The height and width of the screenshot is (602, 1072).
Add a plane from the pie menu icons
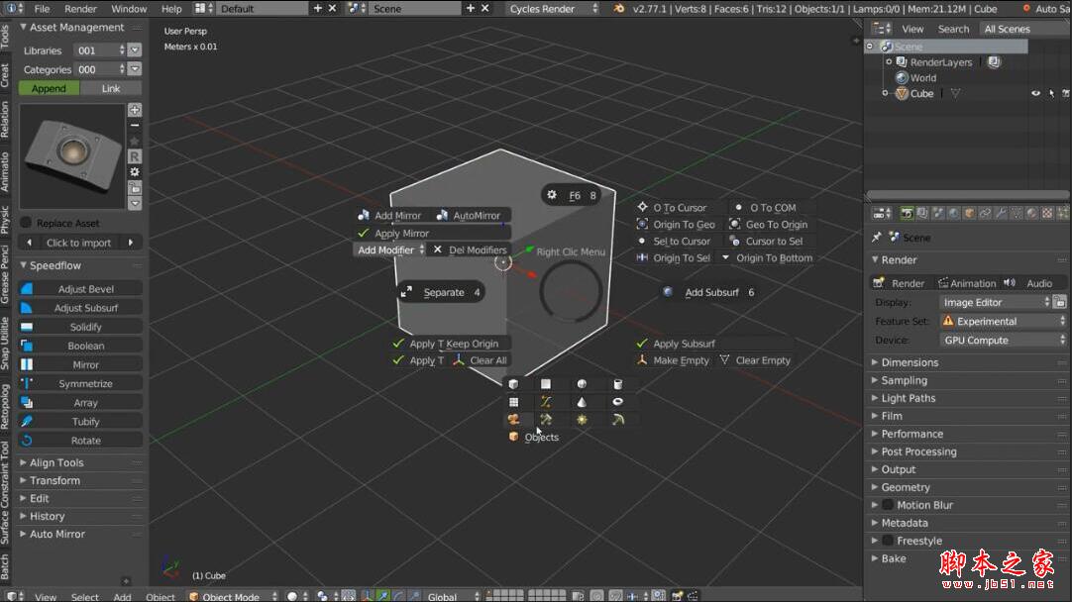click(546, 384)
